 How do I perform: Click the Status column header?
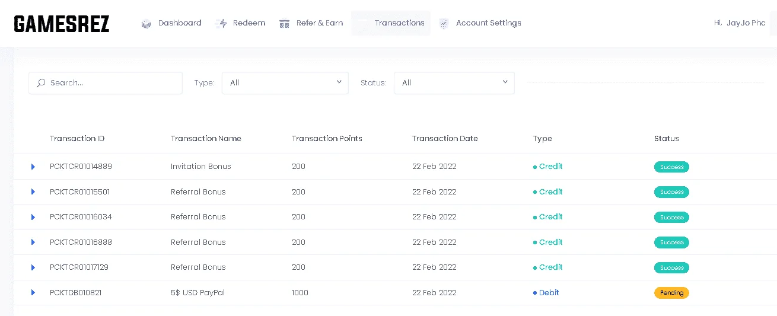667,139
